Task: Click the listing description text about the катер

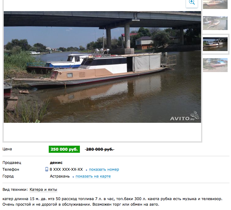Action: point(112,202)
